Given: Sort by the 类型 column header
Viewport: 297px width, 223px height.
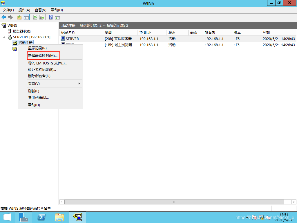Looking at the screenshot, I should [120, 33].
